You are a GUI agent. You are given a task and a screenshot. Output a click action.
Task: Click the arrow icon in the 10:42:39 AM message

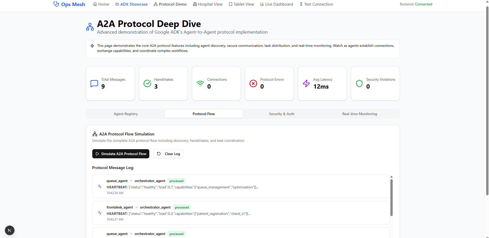[131, 181]
